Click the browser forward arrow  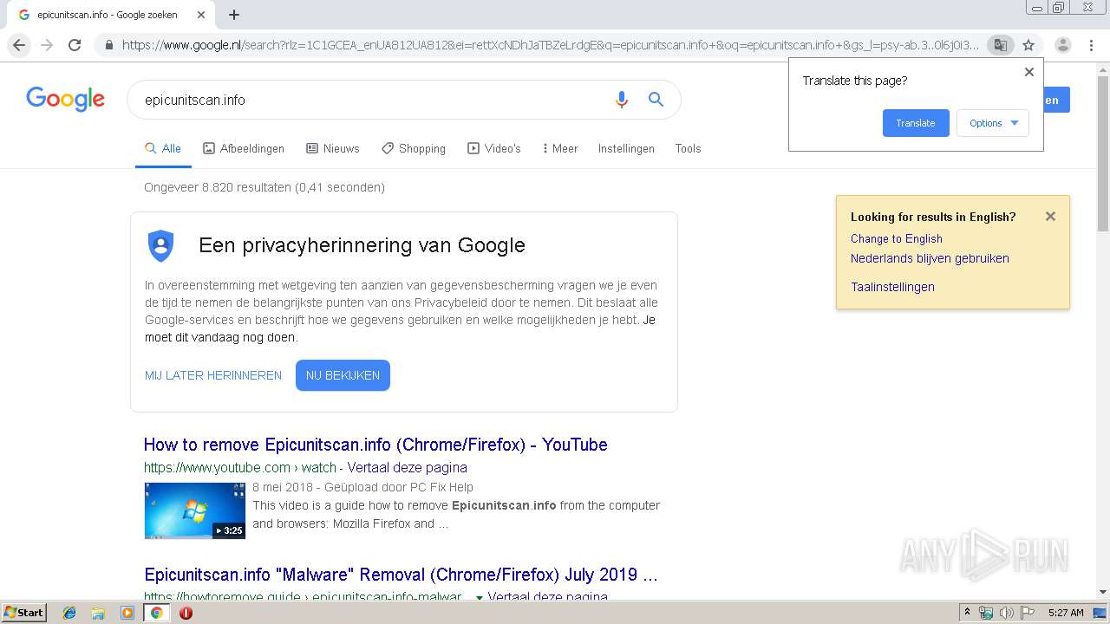pos(47,45)
